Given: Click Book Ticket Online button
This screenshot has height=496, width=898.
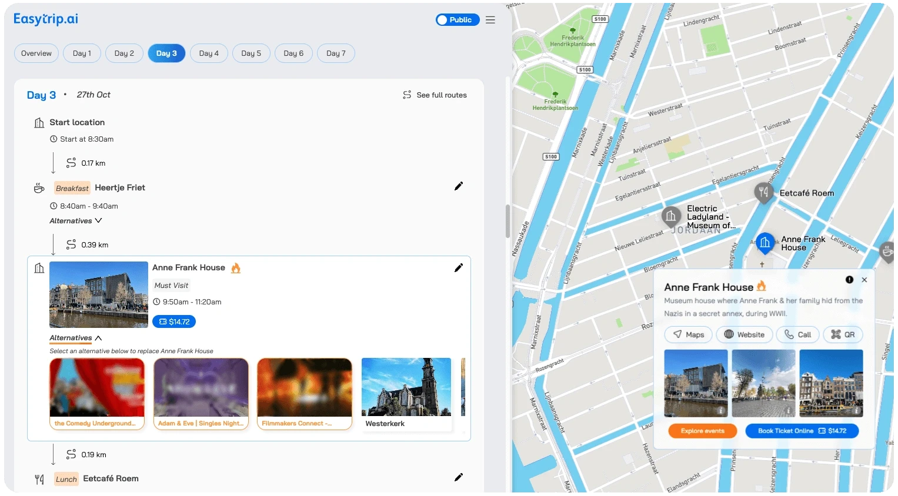Looking at the screenshot, I should 802,431.
